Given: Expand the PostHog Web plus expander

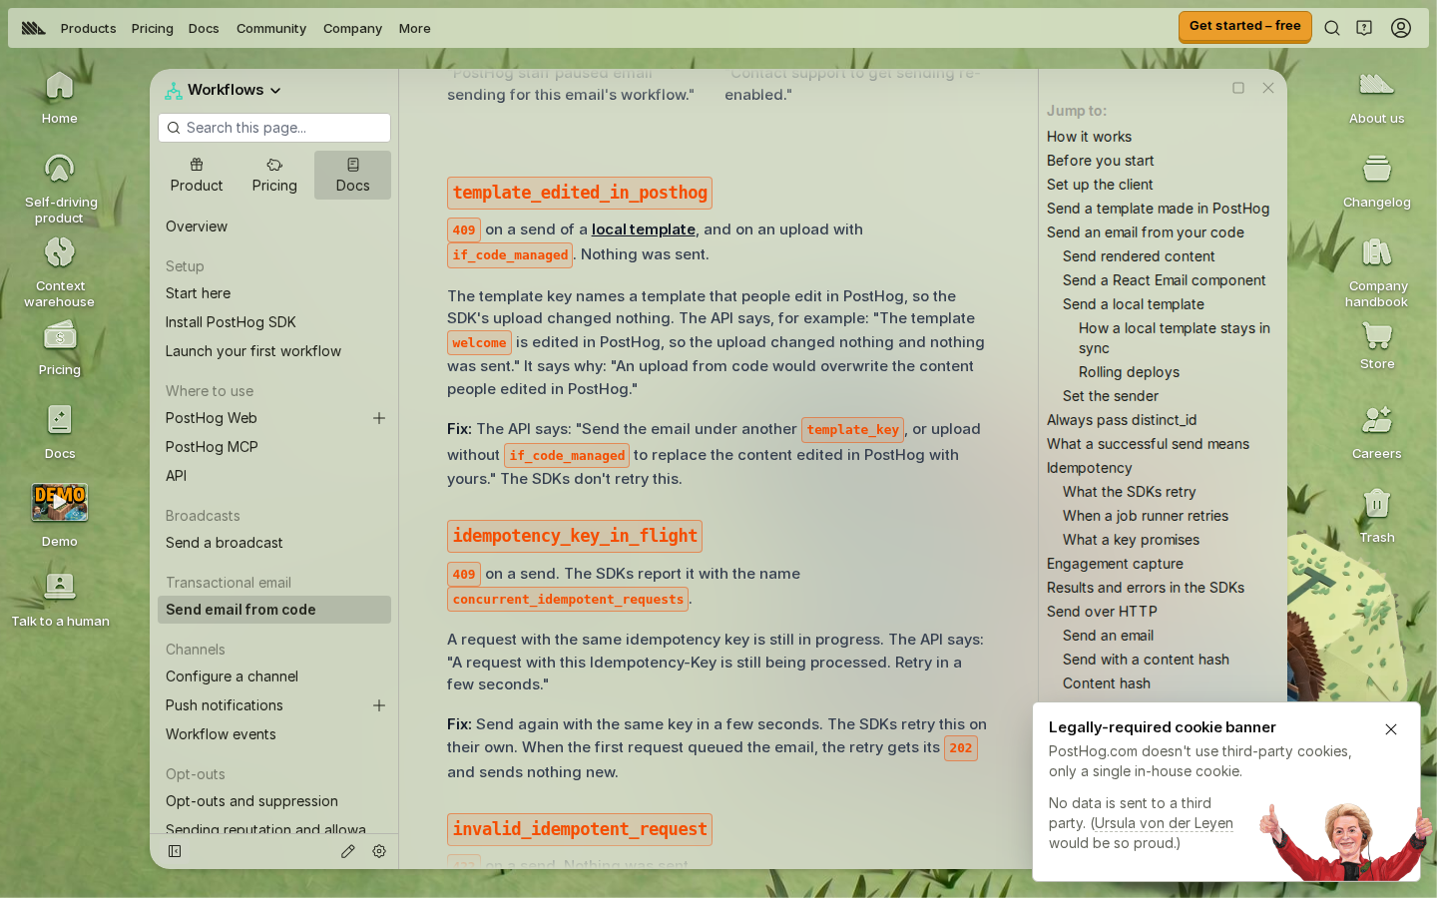Looking at the screenshot, I should 379,418.
